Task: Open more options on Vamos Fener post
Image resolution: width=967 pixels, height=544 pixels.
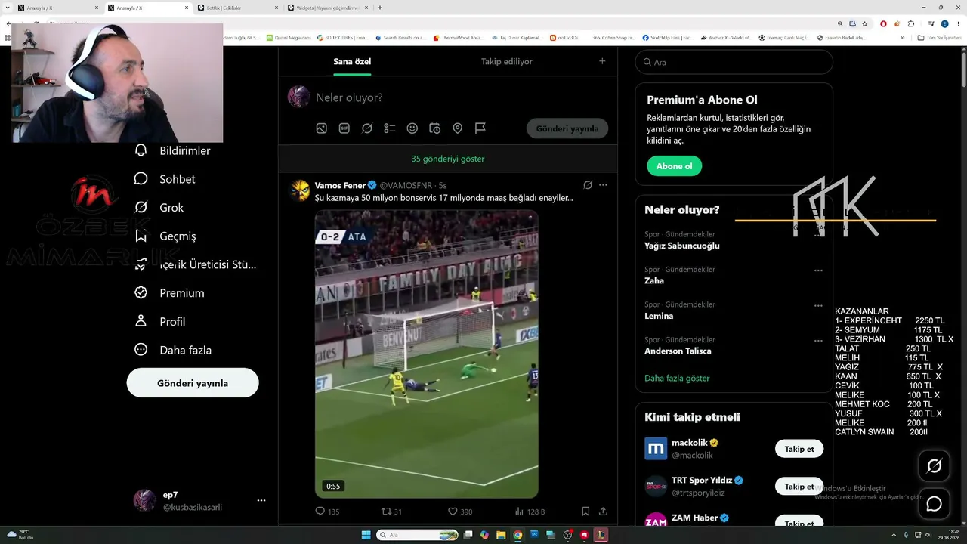Action: tap(603, 185)
